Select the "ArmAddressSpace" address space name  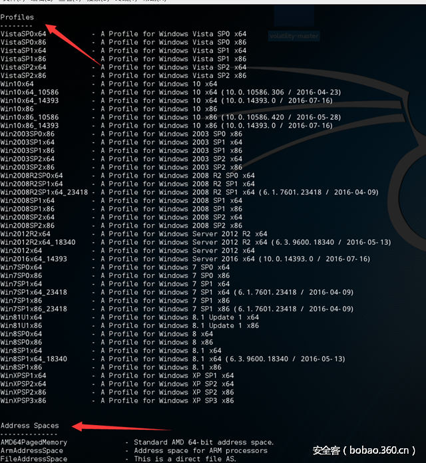pyautogui.click(x=31, y=450)
